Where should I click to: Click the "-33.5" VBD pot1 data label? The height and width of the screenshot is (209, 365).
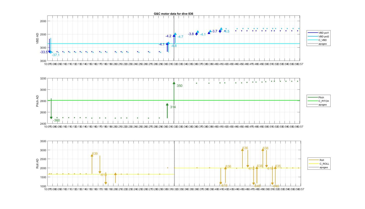tap(44, 52)
